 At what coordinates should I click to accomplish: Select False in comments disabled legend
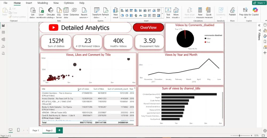207,39
